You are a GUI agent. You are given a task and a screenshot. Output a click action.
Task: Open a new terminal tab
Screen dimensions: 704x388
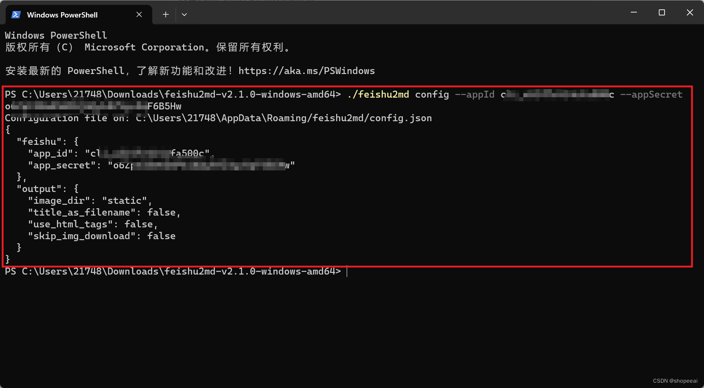point(166,15)
